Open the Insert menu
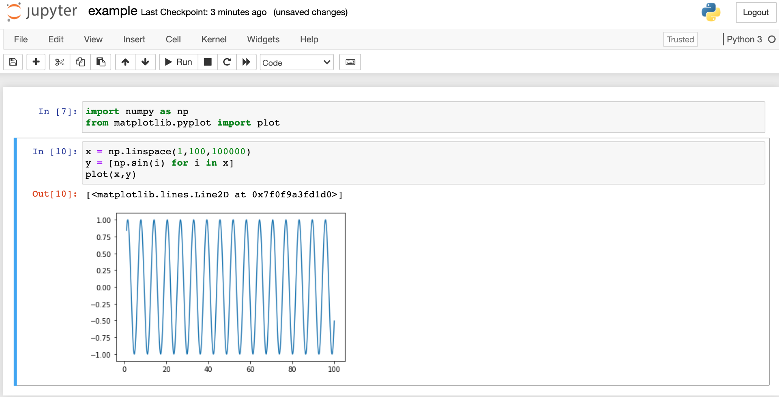The image size is (779, 397). pyautogui.click(x=134, y=39)
